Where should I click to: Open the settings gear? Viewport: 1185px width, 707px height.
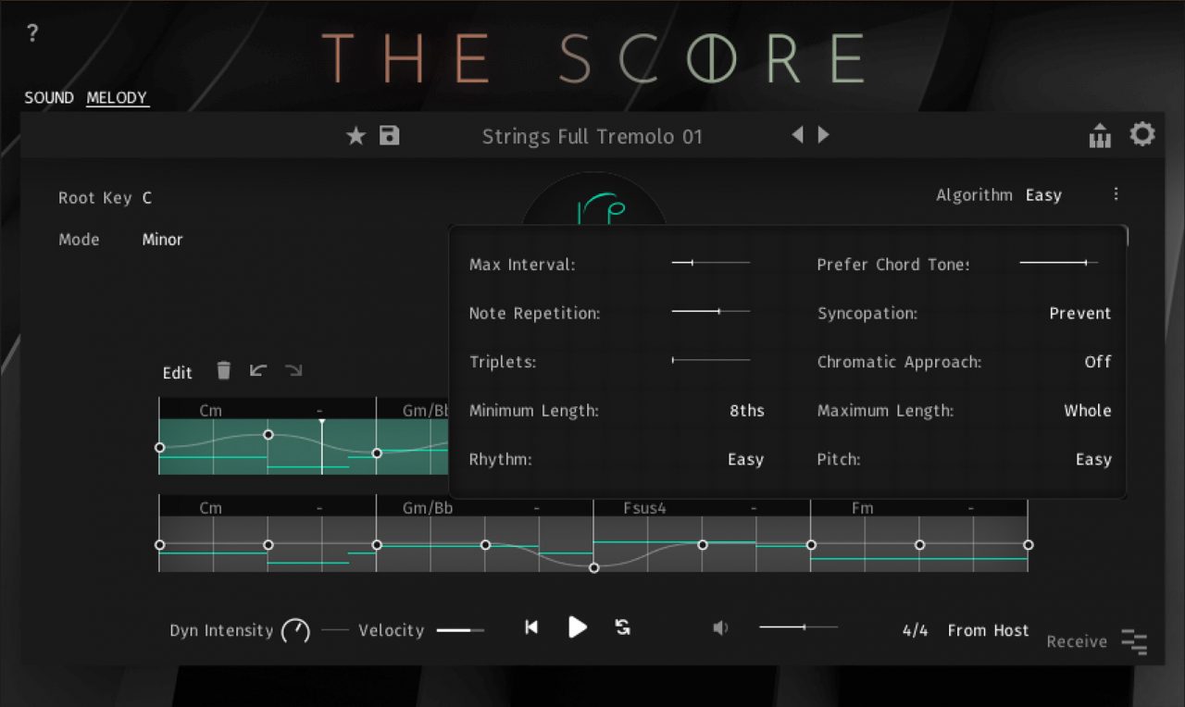(x=1142, y=134)
